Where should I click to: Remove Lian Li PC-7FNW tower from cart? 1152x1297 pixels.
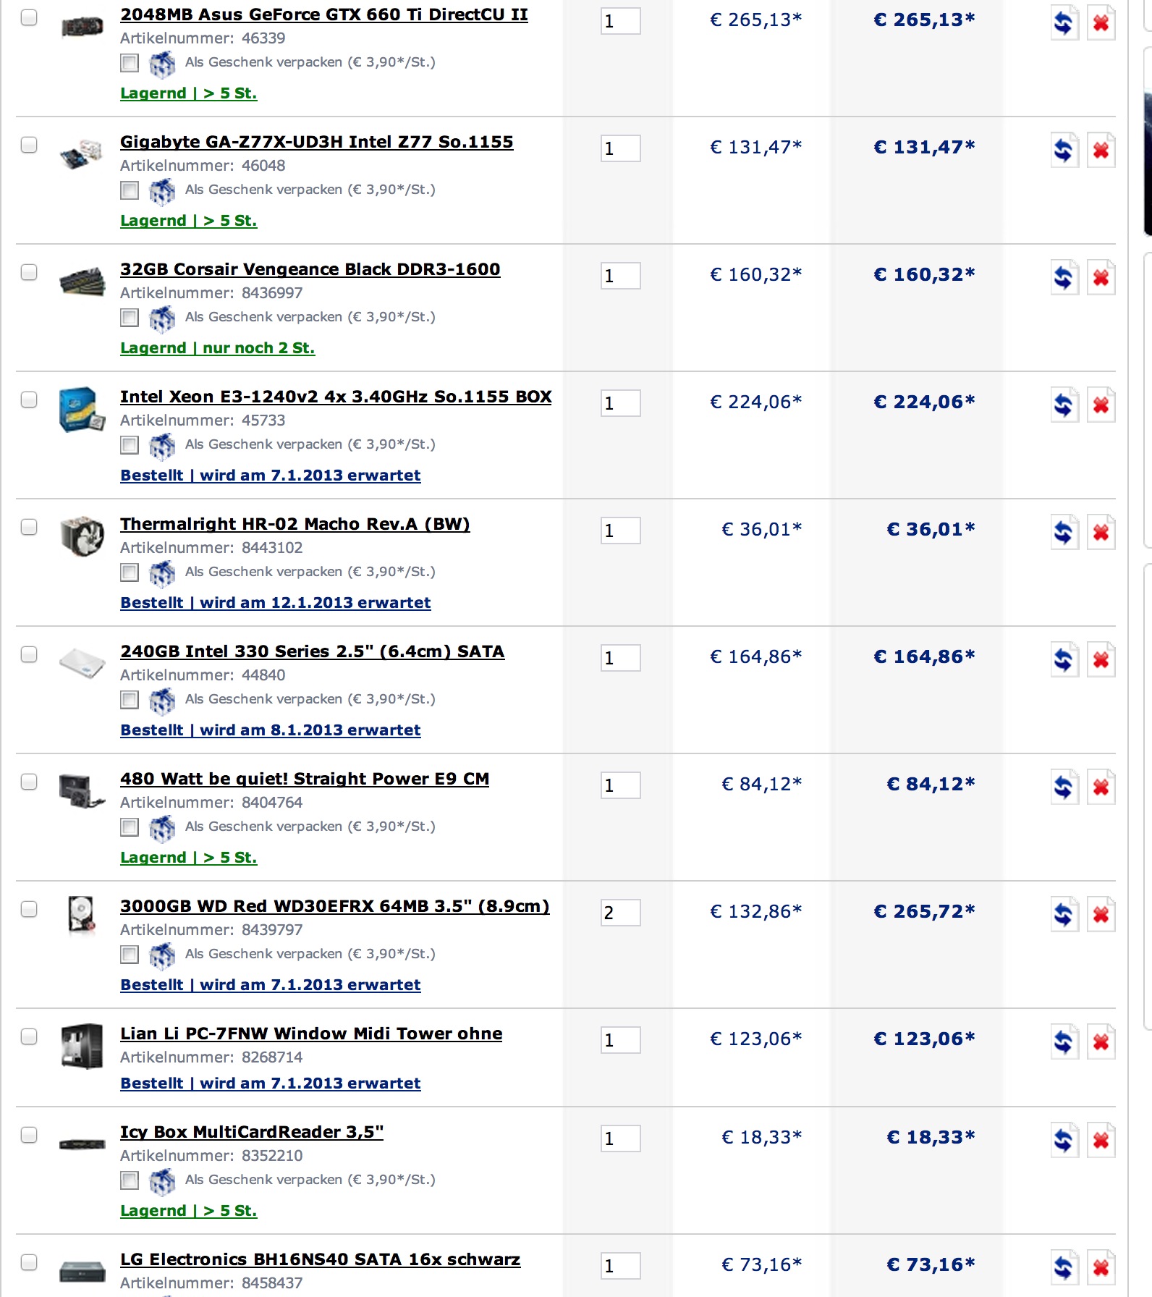point(1101,1042)
